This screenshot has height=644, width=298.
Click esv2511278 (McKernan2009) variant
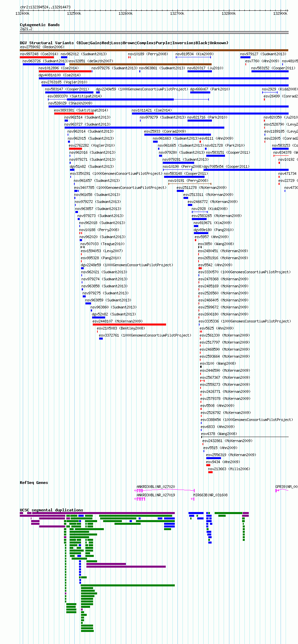coord(180,191)
